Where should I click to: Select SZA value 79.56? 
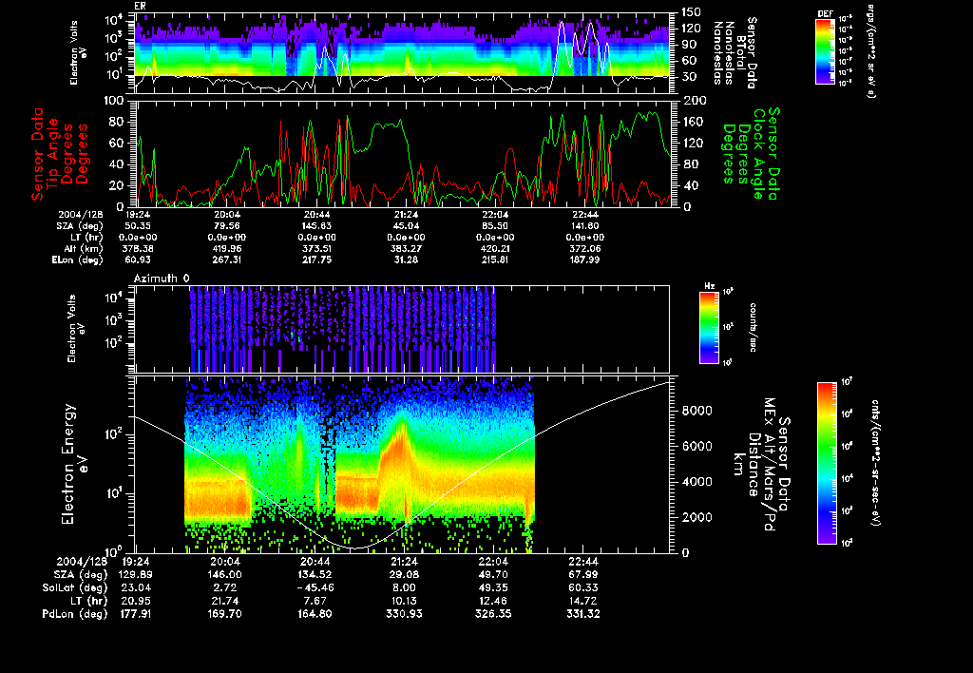226,226
